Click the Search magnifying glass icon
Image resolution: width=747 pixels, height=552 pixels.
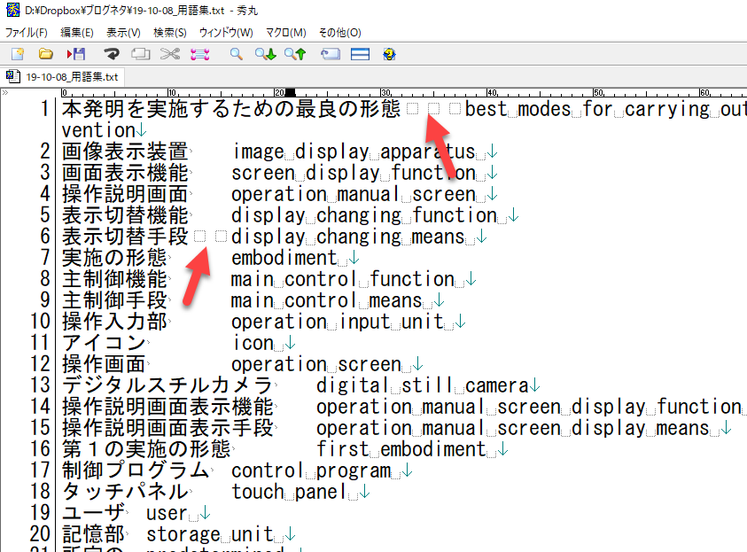[x=237, y=54]
